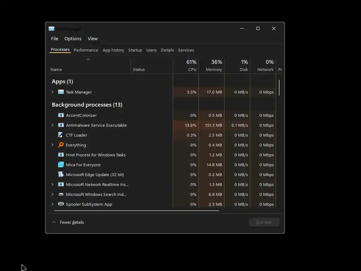Expand the Microsoft Network Realtime Inspection row
The image size is (361, 271).
[x=53, y=184]
